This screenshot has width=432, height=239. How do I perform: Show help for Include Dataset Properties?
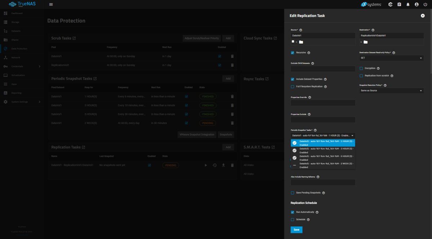[x=325, y=79]
